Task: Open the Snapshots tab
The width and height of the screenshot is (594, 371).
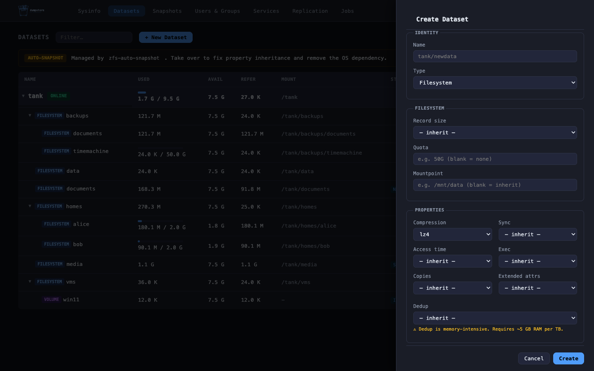Action: pos(167,11)
